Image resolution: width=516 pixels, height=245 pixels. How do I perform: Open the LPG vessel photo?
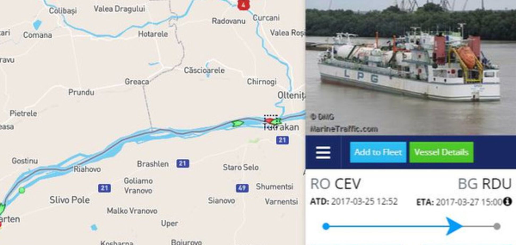point(411,68)
